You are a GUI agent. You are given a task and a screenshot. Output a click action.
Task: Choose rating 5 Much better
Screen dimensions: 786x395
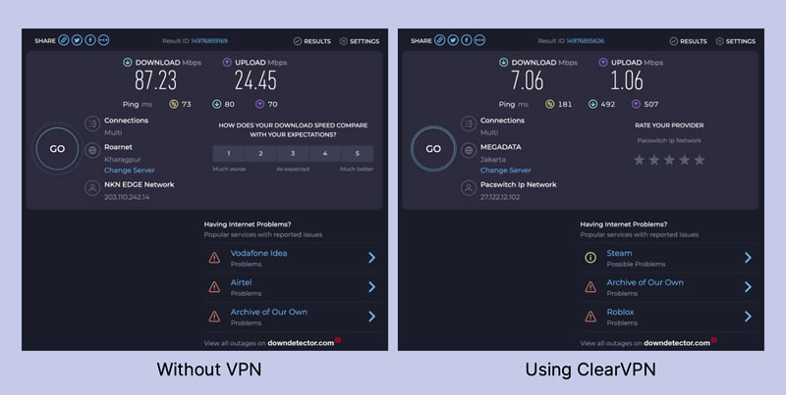[358, 154]
